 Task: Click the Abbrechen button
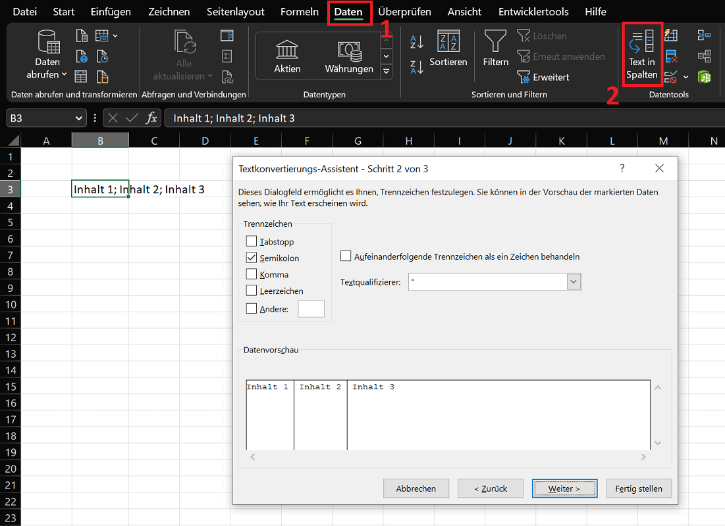click(416, 488)
